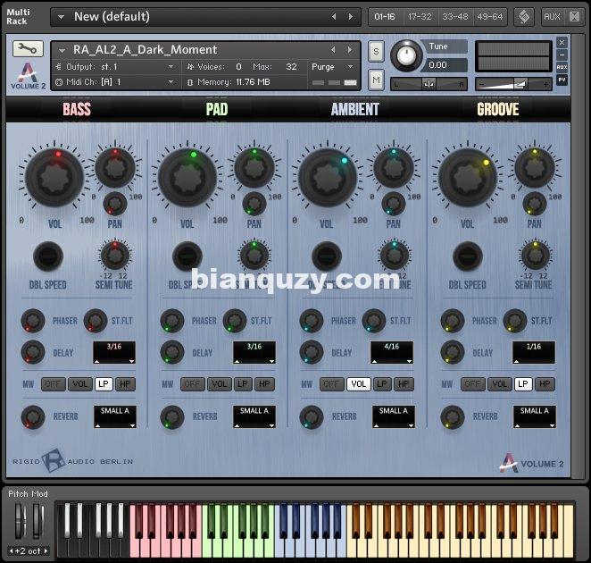Open instrument edit mode wrench icon

pos(28,48)
